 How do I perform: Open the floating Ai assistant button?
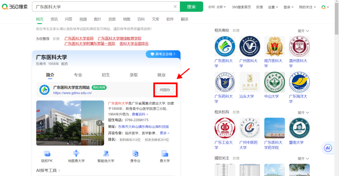pos(328,148)
